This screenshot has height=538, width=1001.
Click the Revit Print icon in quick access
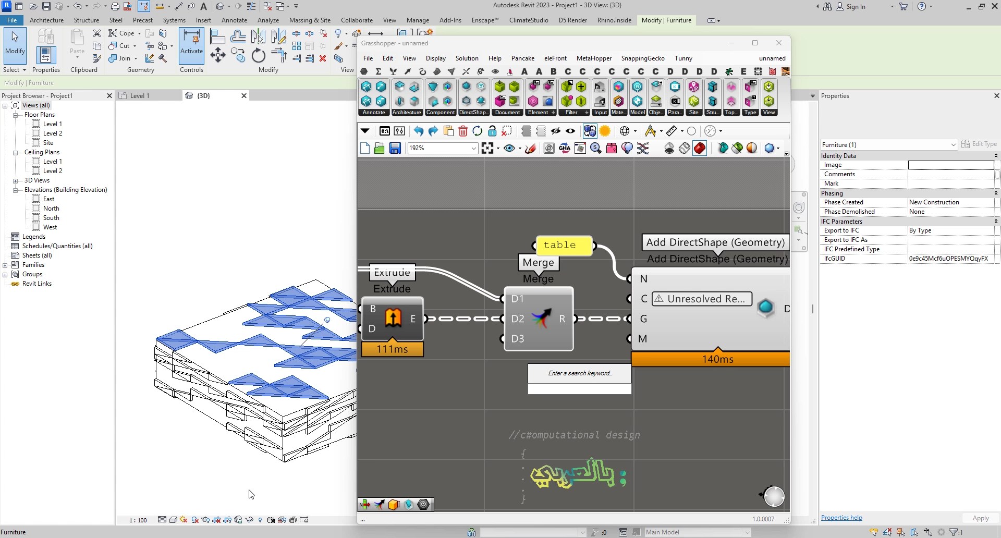point(115,6)
